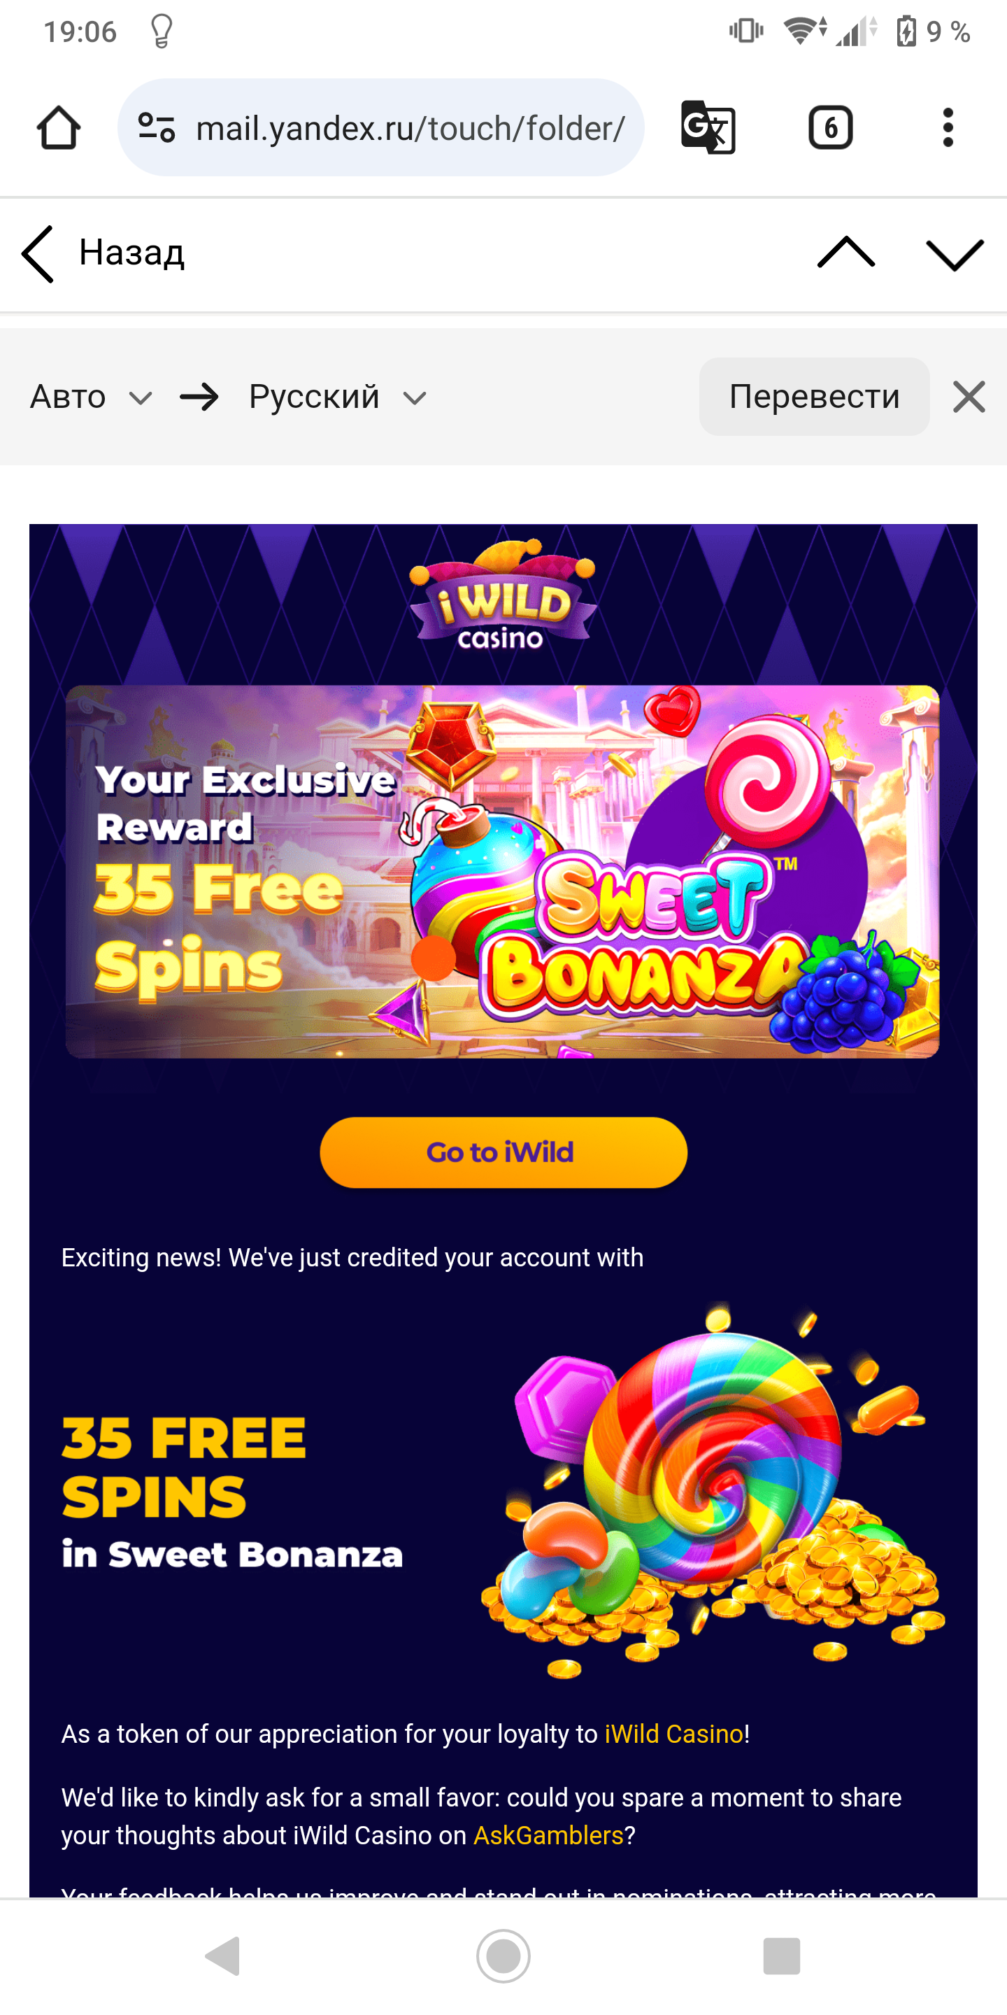This screenshot has height=2015, width=1007.
Task: Close the translation bar
Action: [x=969, y=397]
